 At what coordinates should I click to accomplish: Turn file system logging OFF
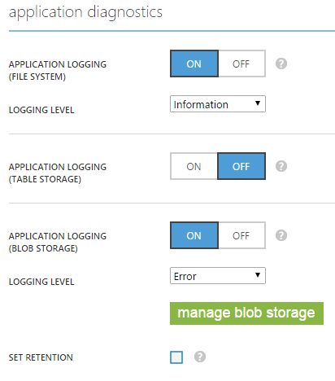[241, 63]
